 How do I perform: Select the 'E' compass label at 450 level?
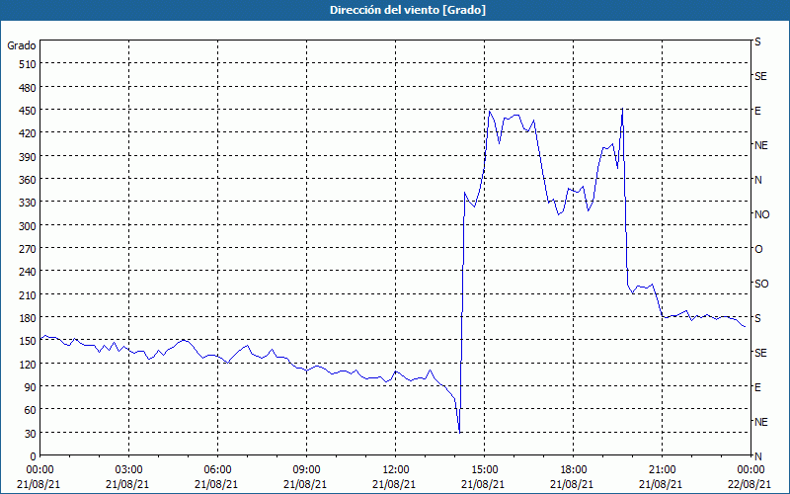[x=757, y=111]
